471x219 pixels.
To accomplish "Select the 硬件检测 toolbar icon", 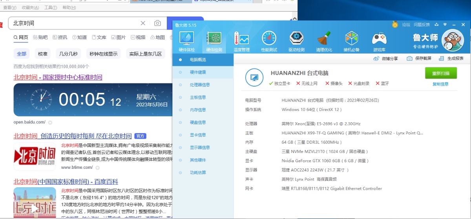I will pos(214,42).
